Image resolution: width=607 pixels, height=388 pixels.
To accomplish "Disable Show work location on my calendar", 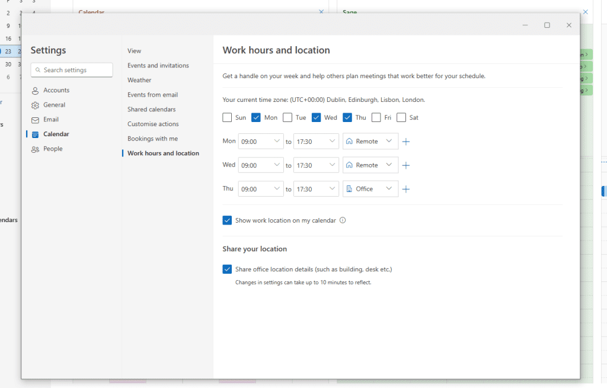I will click(227, 220).
